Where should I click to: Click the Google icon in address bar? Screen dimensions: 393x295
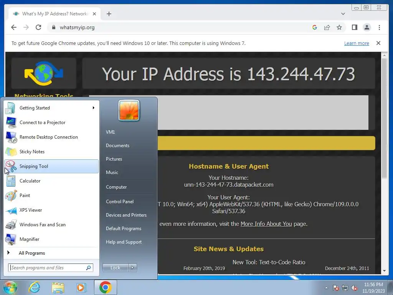click(315, 27)
